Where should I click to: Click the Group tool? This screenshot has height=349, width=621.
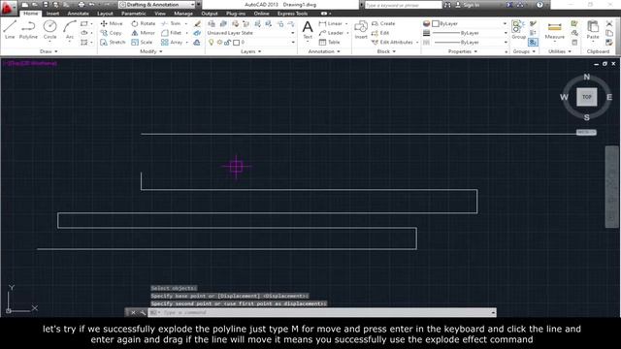[x=518, y=30]
